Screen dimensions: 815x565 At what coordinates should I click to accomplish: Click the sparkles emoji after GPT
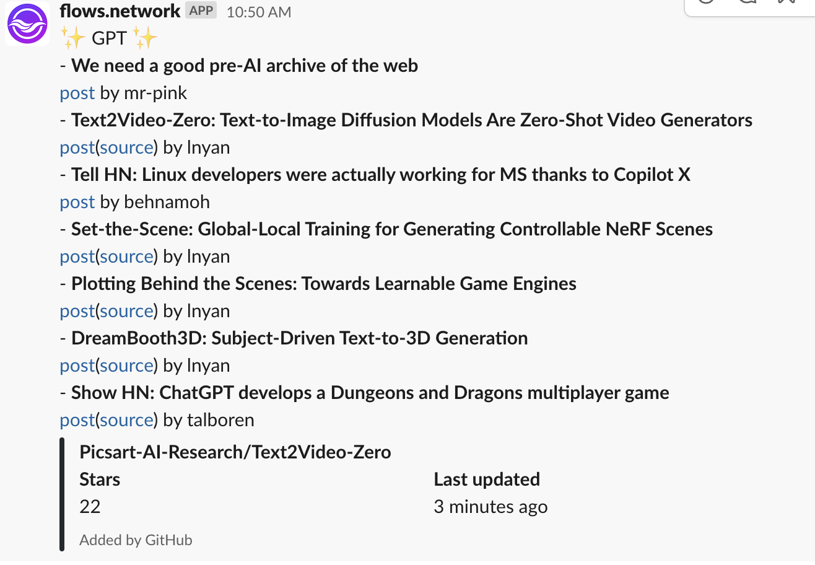coord(146,39)
